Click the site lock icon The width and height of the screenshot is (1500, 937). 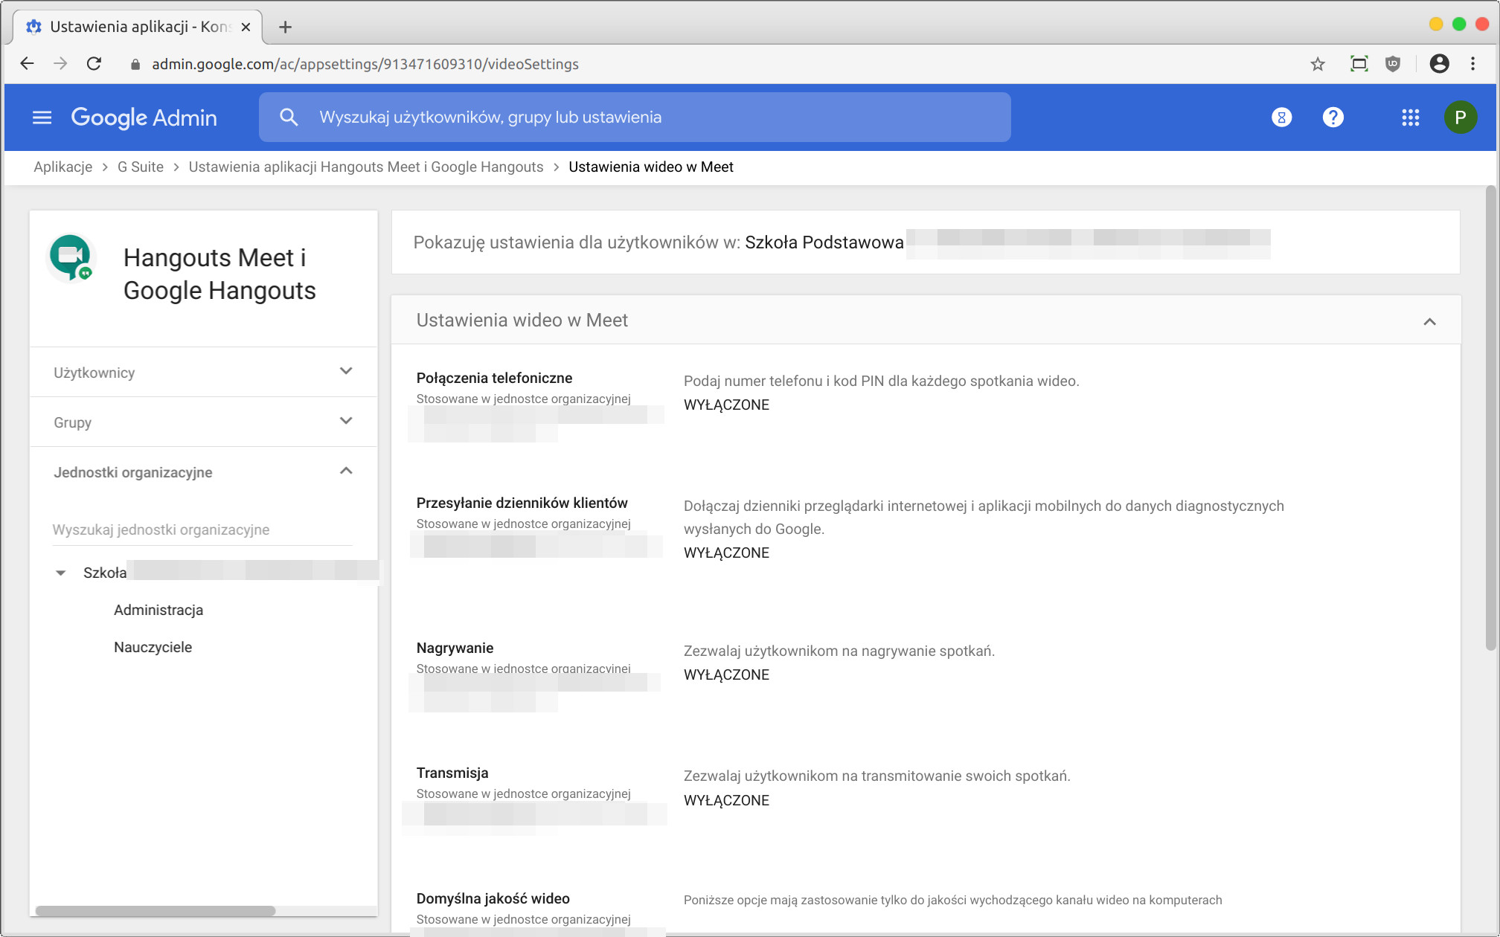point(135,65)
